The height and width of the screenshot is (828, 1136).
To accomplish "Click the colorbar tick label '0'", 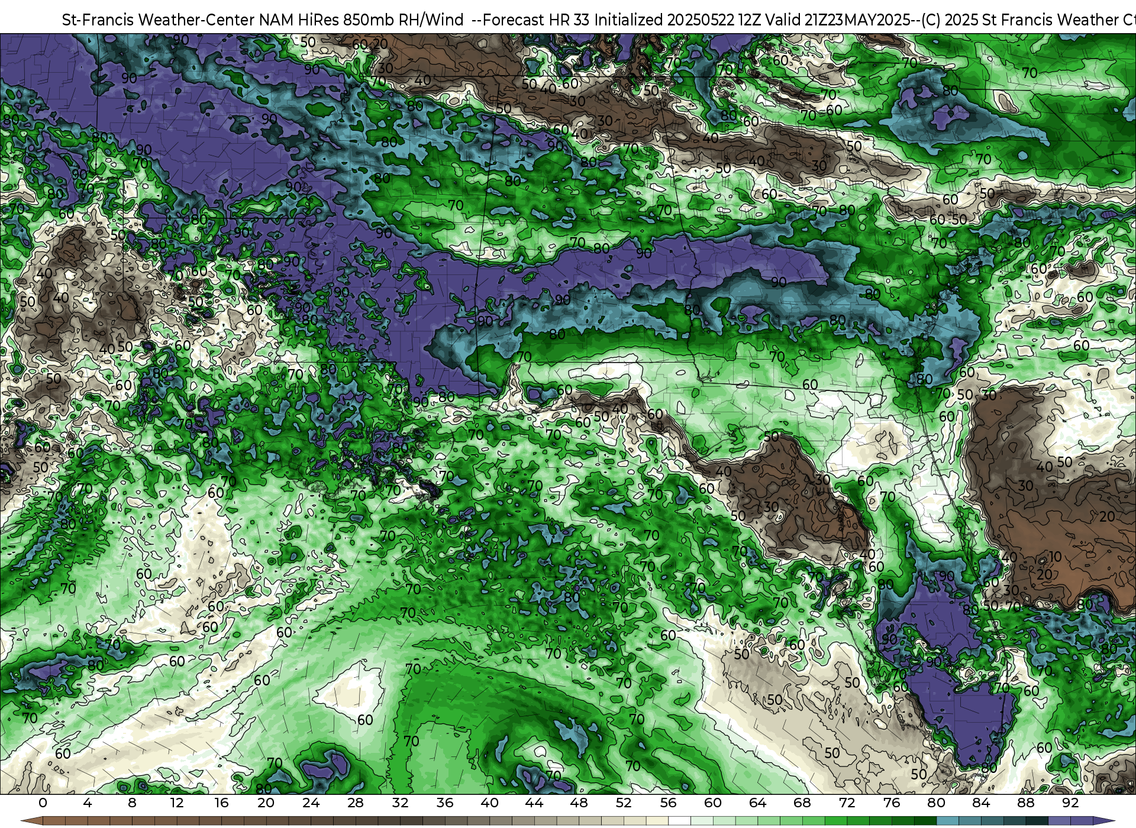I will coord(43,803).
